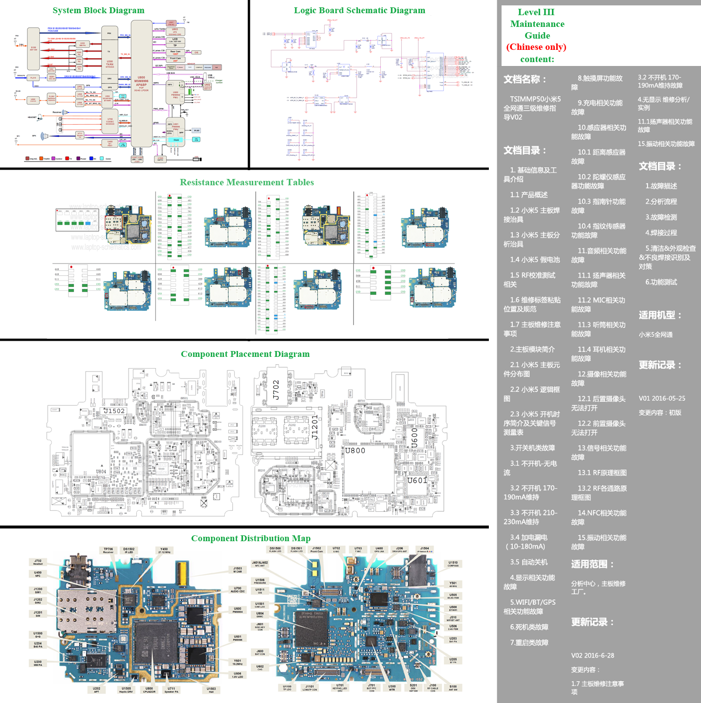Click the U711 Speaker PA callout label
701x703 pixels.
[171, 690]
